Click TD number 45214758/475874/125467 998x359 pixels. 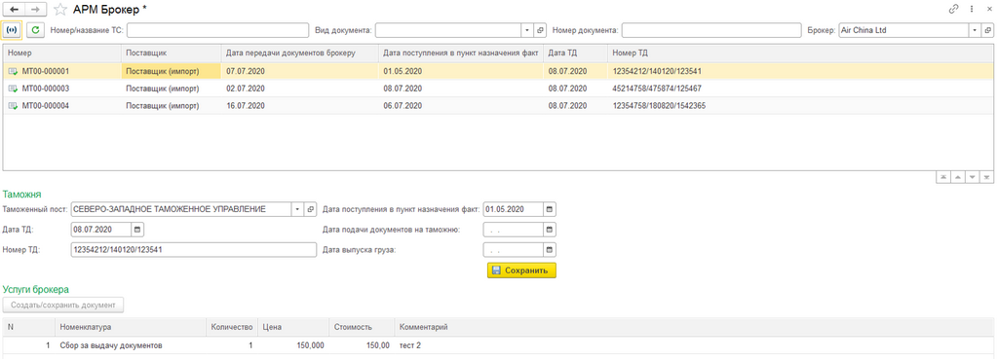pyautogui.click(x=657, y=89)
